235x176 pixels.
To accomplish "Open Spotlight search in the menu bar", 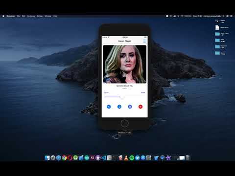I will (223, 16).
